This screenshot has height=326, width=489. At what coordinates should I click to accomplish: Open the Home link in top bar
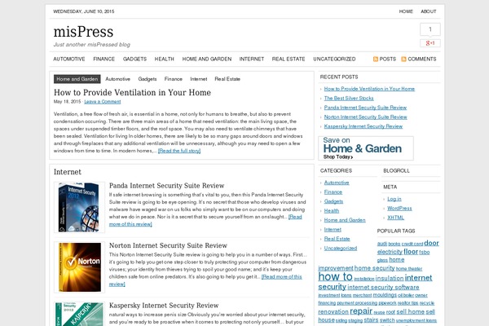click(406, 11)
